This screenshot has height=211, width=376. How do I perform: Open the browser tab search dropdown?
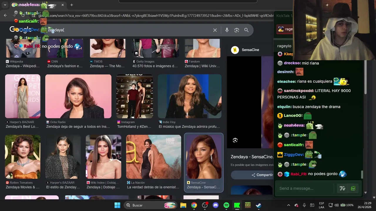(x=5, y=5)
